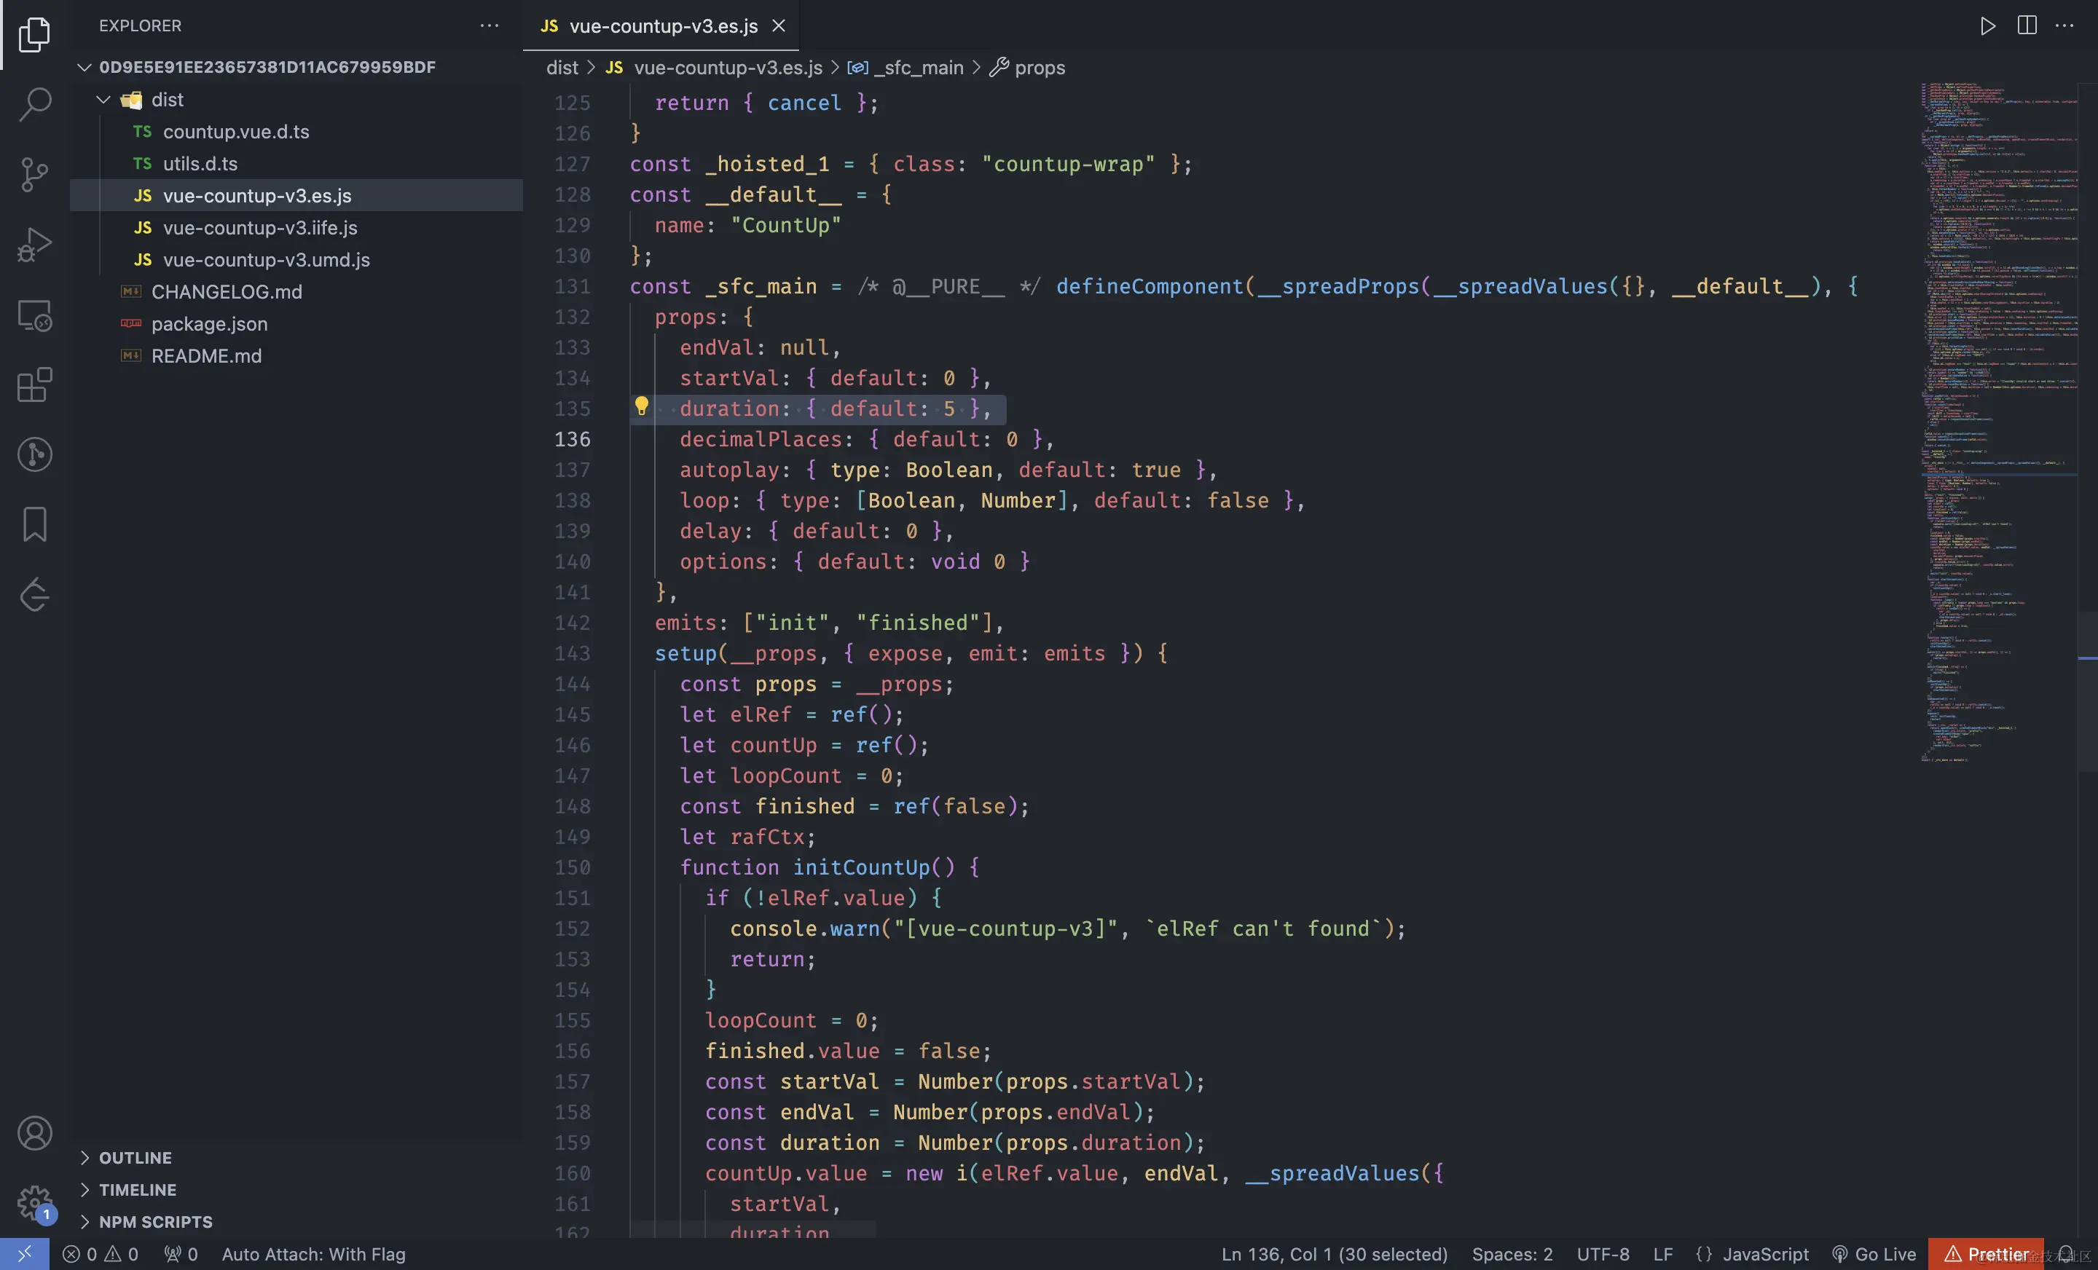The width and height of the screenshot is (2098, 1270).
Task: Open CHANGELOG.md file
Action: [227, 291]
